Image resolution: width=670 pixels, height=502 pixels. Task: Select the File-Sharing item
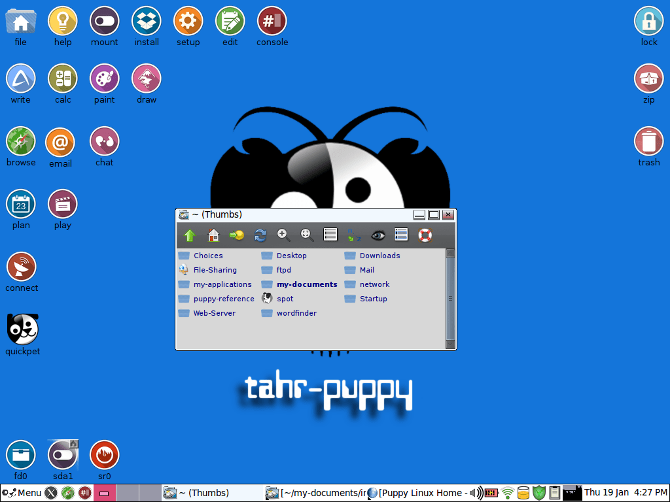[x=207, y=270]
